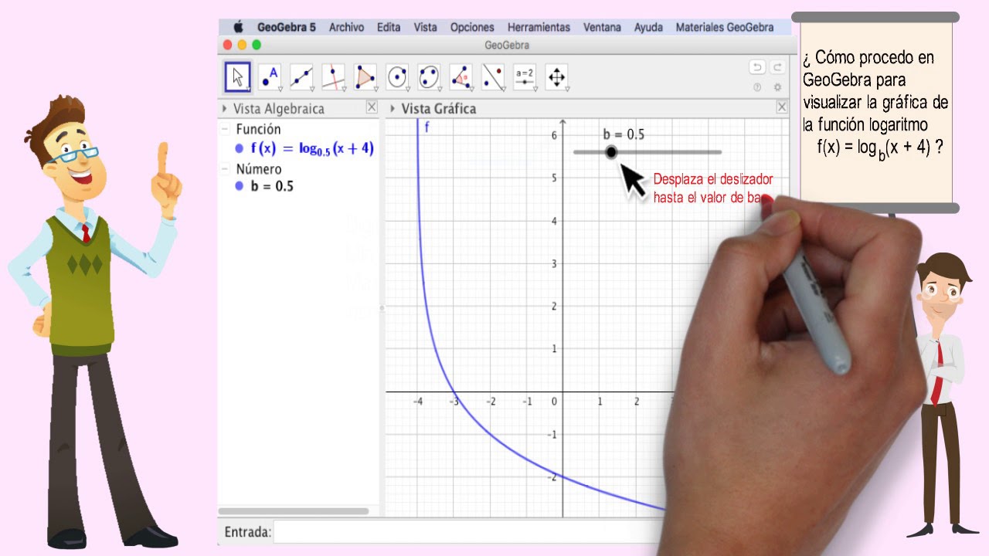Collapse the Función group

(225, 129)
